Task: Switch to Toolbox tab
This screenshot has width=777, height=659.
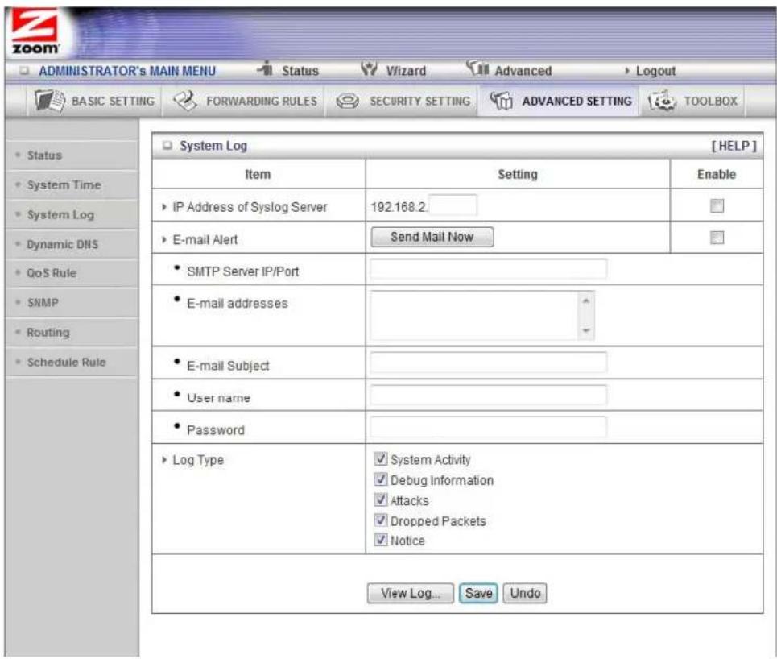Action: click(x=692, y=101)
